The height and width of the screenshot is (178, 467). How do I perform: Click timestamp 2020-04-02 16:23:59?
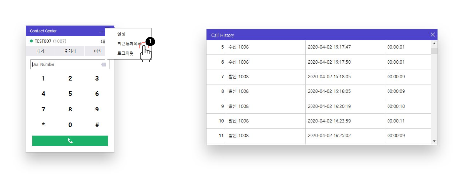tap(329, 121)
